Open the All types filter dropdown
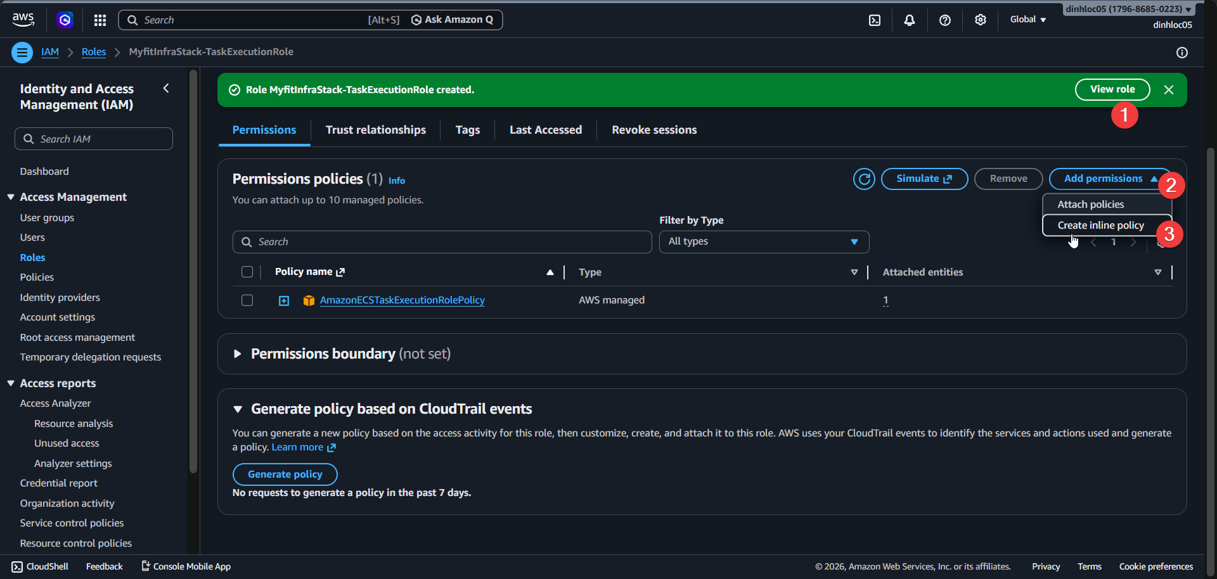Image resolution: width=1217 pixels, height=579 pixels. [x=763, y=241]
